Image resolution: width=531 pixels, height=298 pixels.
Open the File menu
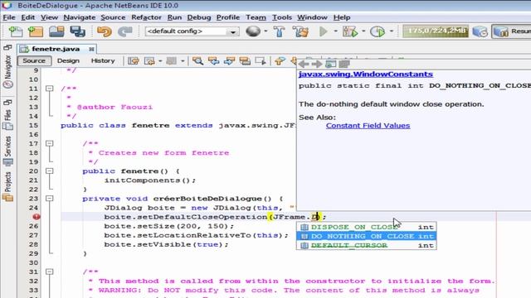pos(9,17)
